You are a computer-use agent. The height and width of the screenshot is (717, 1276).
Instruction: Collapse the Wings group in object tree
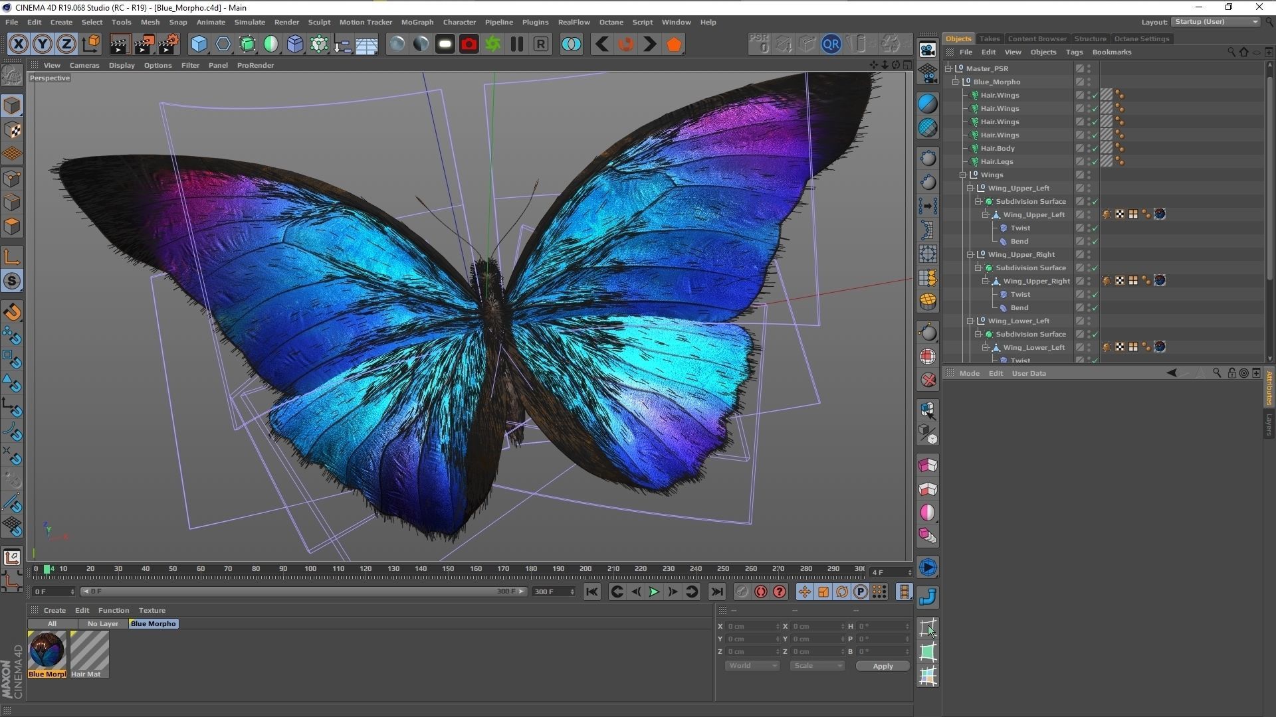(x=963, y=175)
